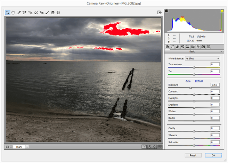Choose the Color Sampler tool

(x=24, y=13)
